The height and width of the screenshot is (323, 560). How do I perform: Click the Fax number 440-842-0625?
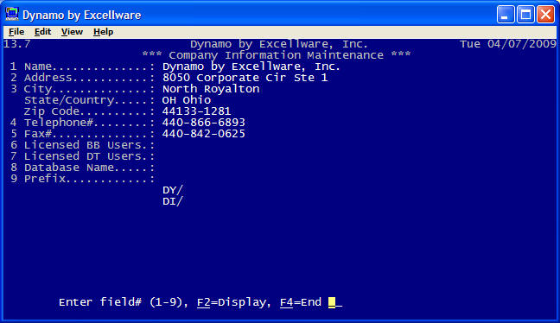(204, 134)
